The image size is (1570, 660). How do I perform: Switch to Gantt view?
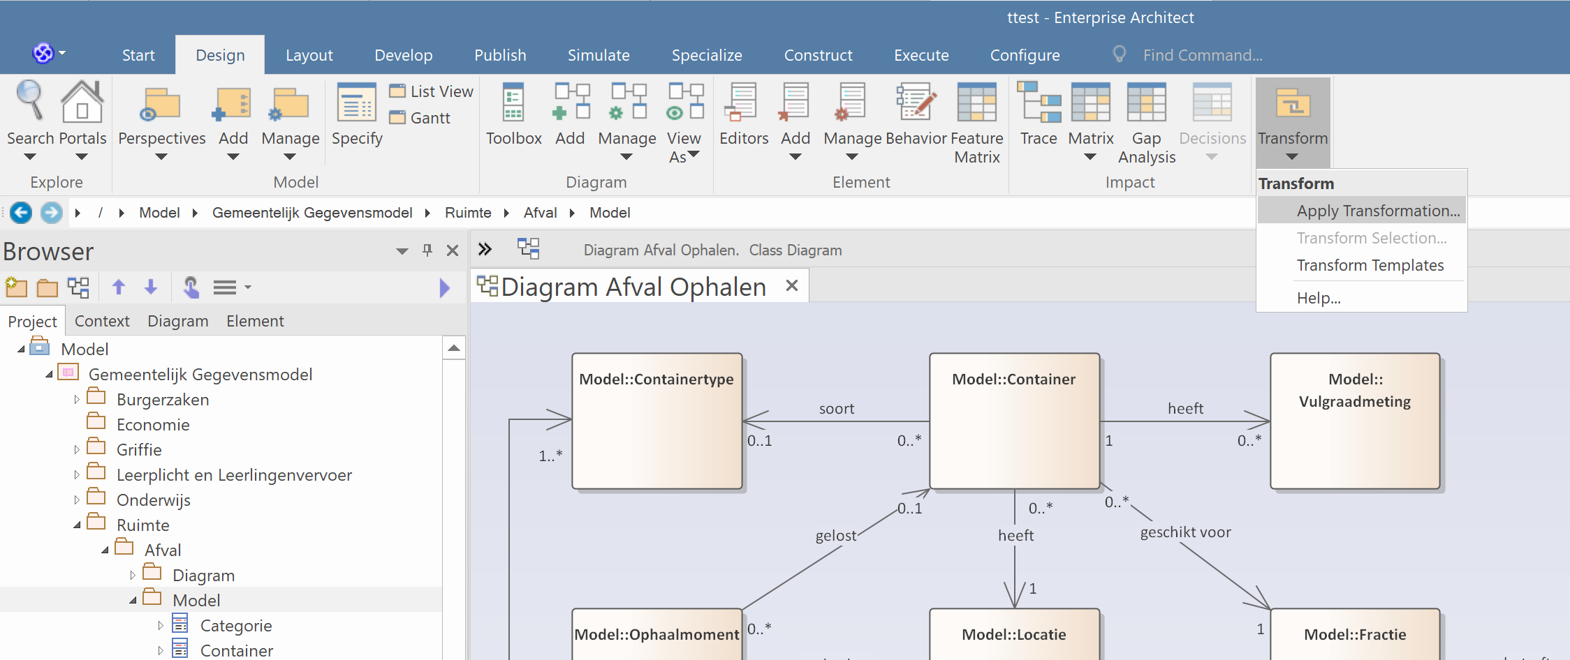tap(421, 118)
